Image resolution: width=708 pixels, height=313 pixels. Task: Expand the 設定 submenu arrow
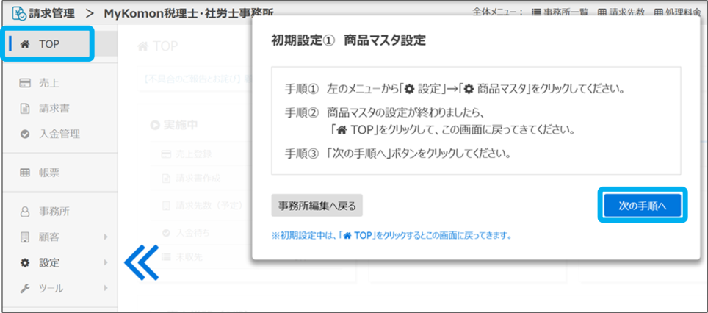(106, 262)
